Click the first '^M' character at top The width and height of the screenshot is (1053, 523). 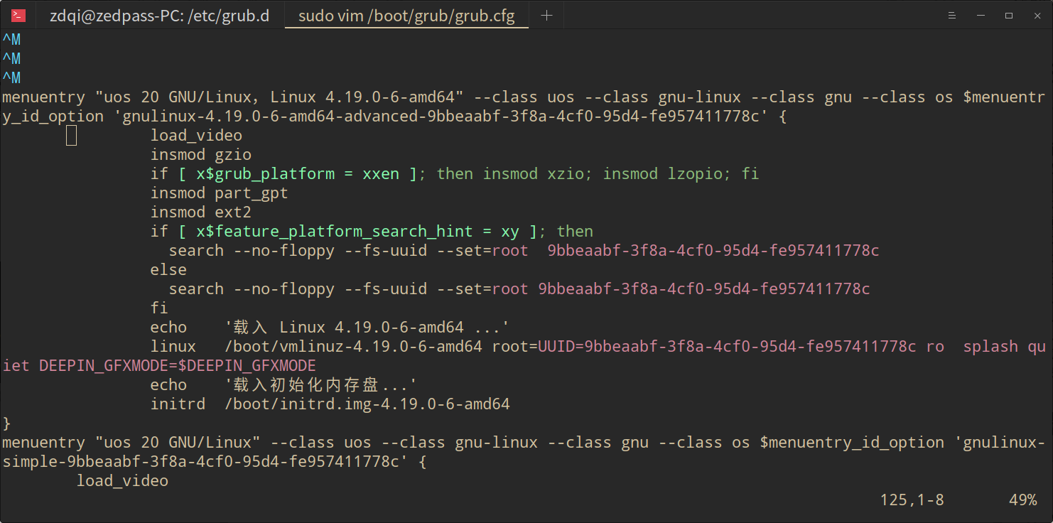[11, 39]
